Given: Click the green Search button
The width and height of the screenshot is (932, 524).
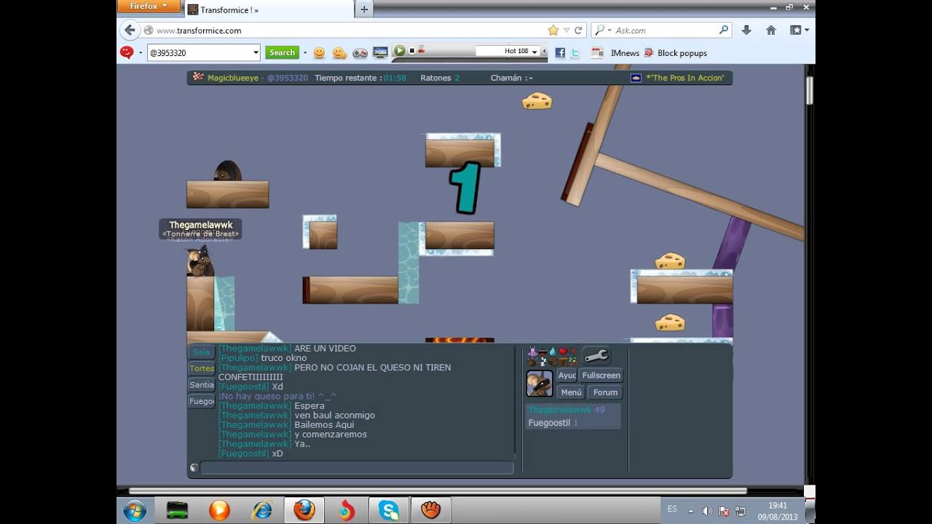Looking at the screenshot, I should [x=282, y=52].
